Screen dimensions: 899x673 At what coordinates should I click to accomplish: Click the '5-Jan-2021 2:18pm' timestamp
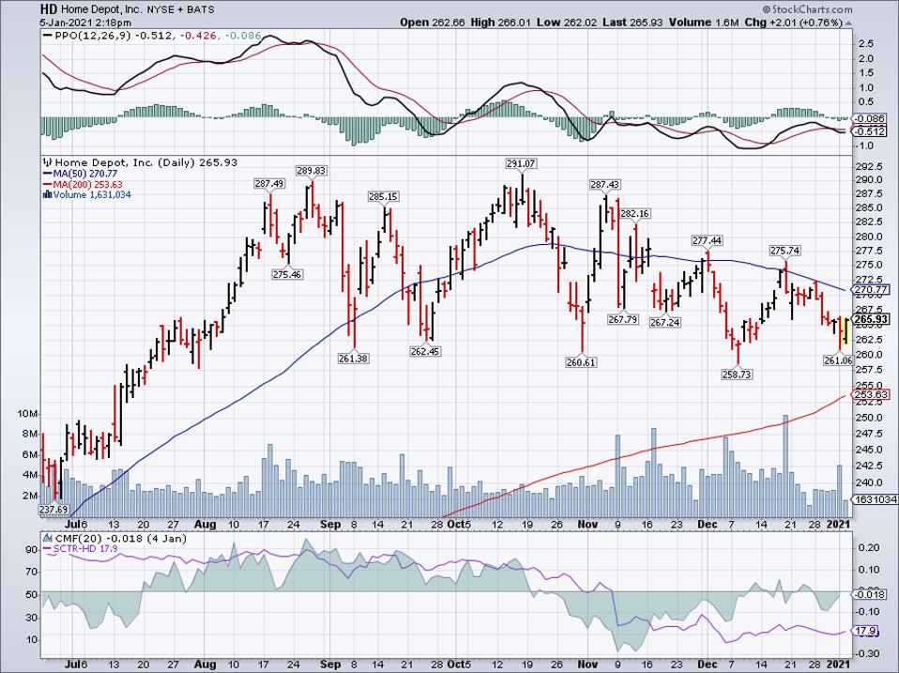click(85, 23)
